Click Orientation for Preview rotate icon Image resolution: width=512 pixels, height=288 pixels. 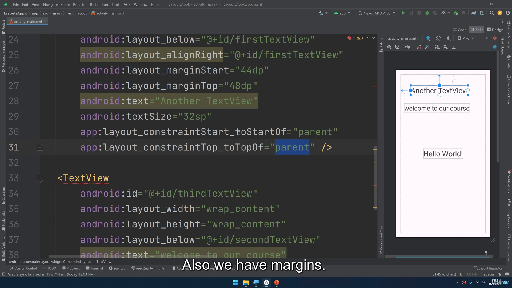(438, 38)
